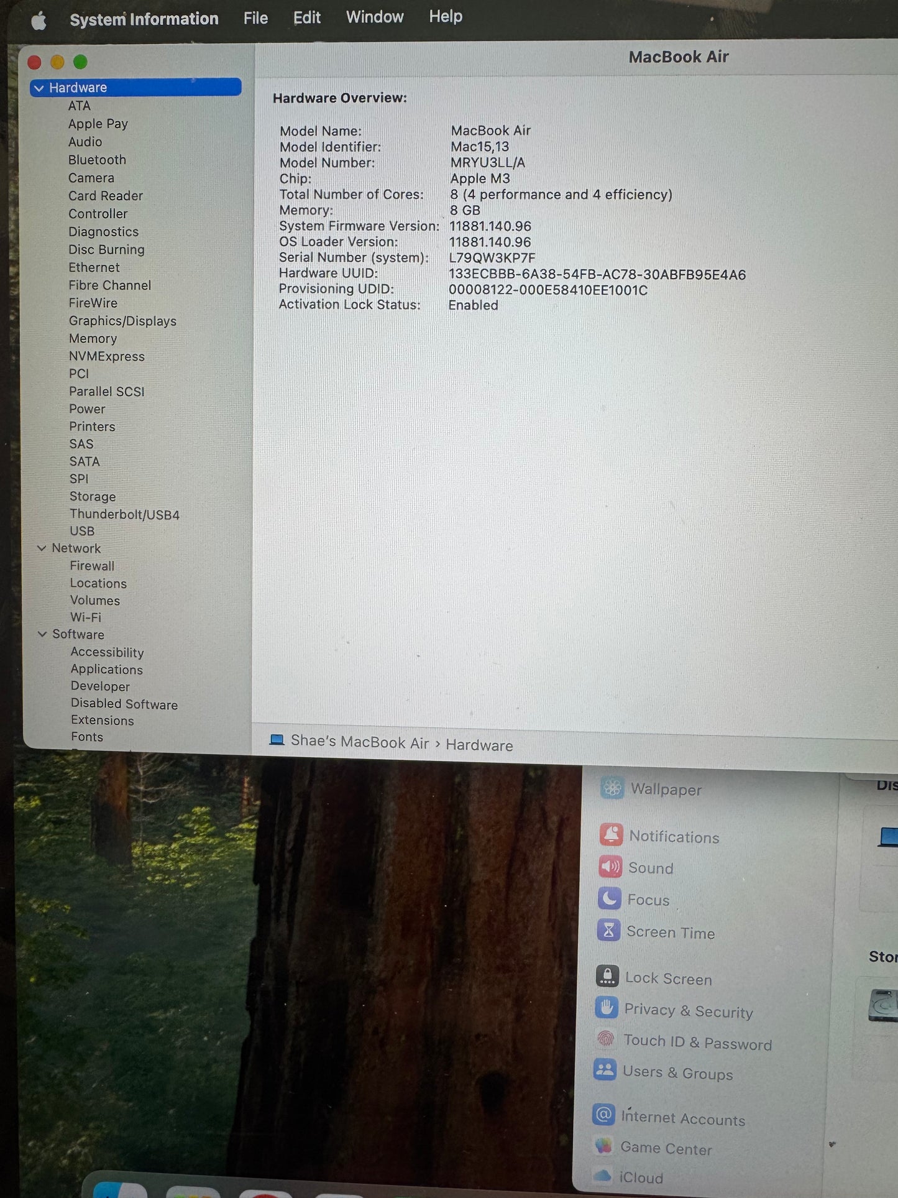Select Graphics/Displays in the sidebar

click(123, 321)
